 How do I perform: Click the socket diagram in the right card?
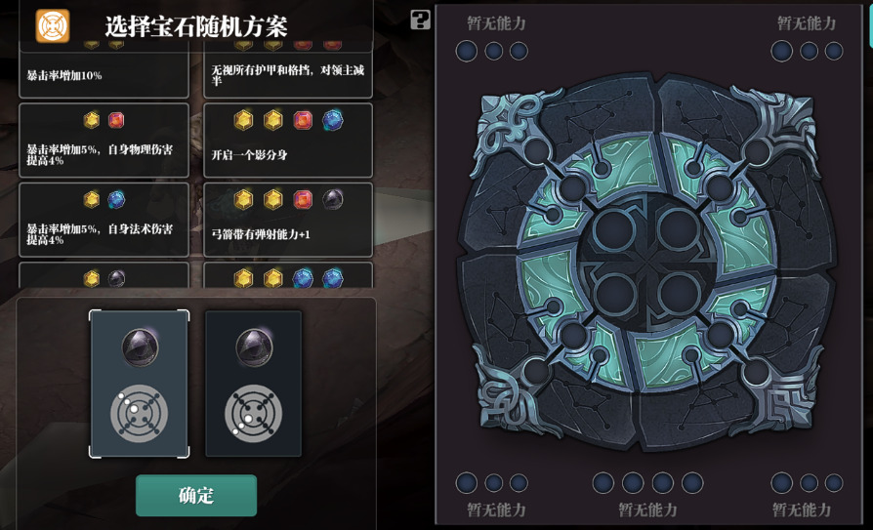tap(253, 414)
